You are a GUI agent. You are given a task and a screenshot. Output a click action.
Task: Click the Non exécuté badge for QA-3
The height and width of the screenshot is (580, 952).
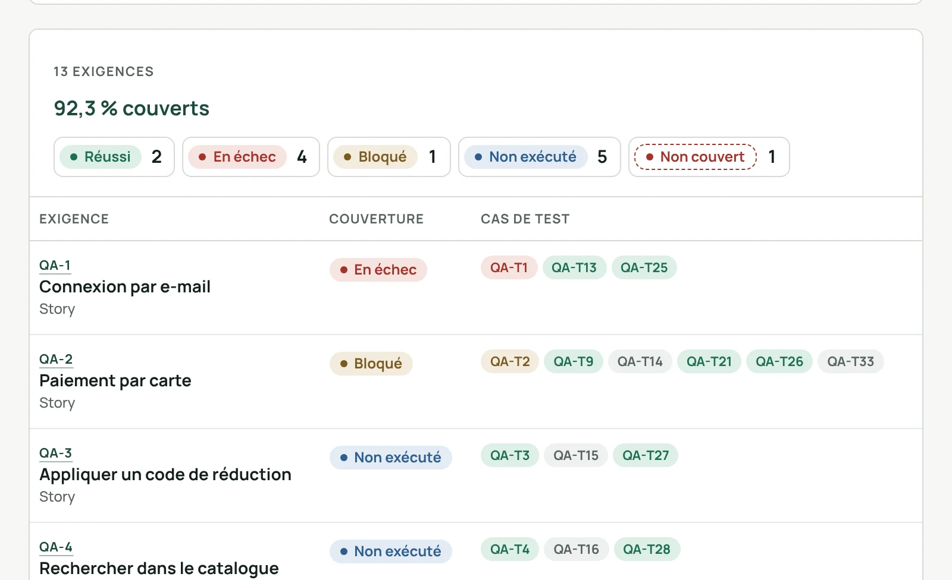click(391, 458)
